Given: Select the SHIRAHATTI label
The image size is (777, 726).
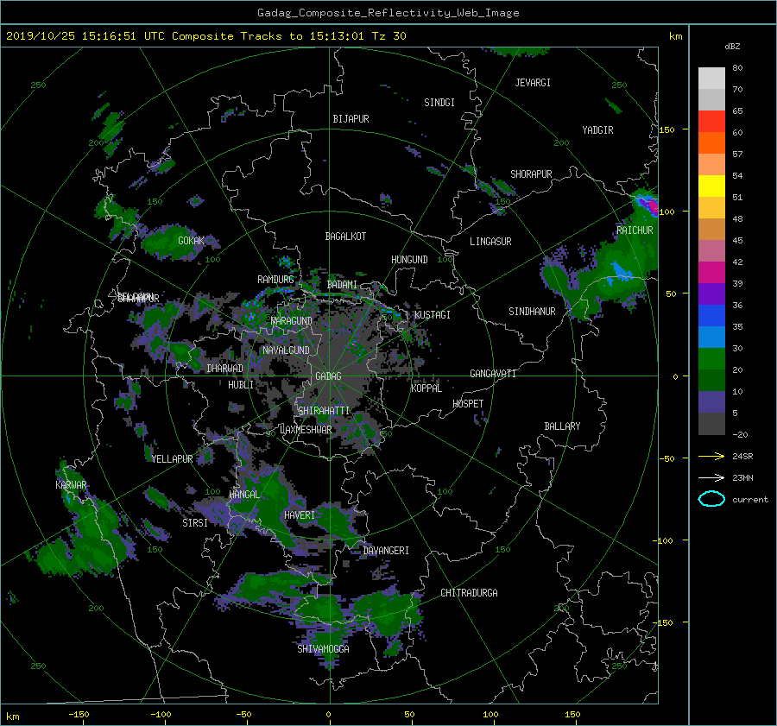Looking at the screenshot, I should pos(324,411).
